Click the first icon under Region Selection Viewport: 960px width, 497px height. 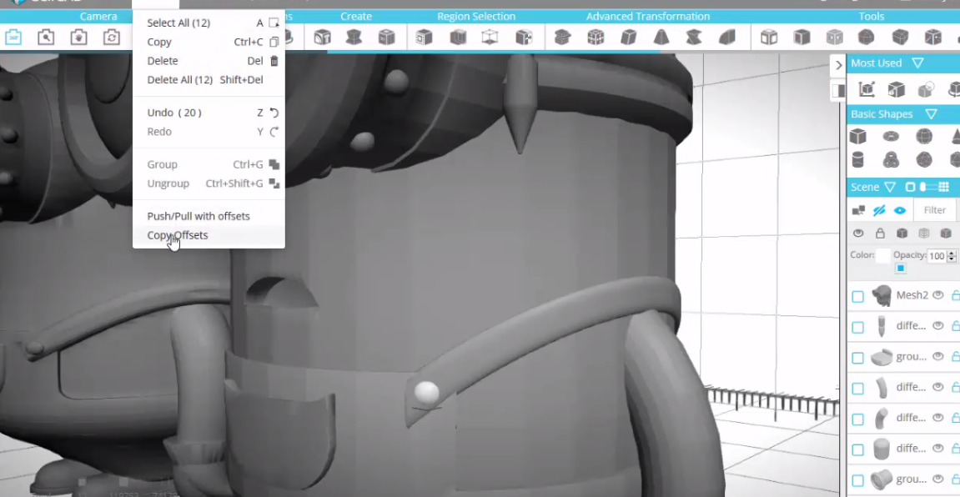424,38
